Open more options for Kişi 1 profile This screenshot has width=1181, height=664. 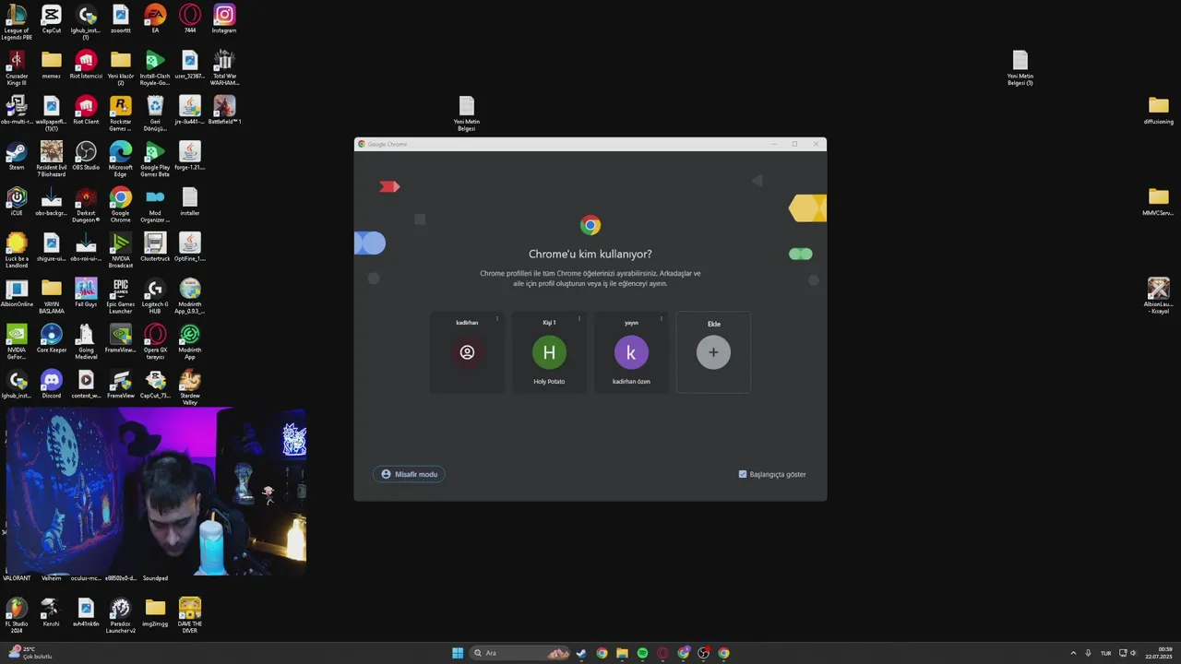[579, 319]
